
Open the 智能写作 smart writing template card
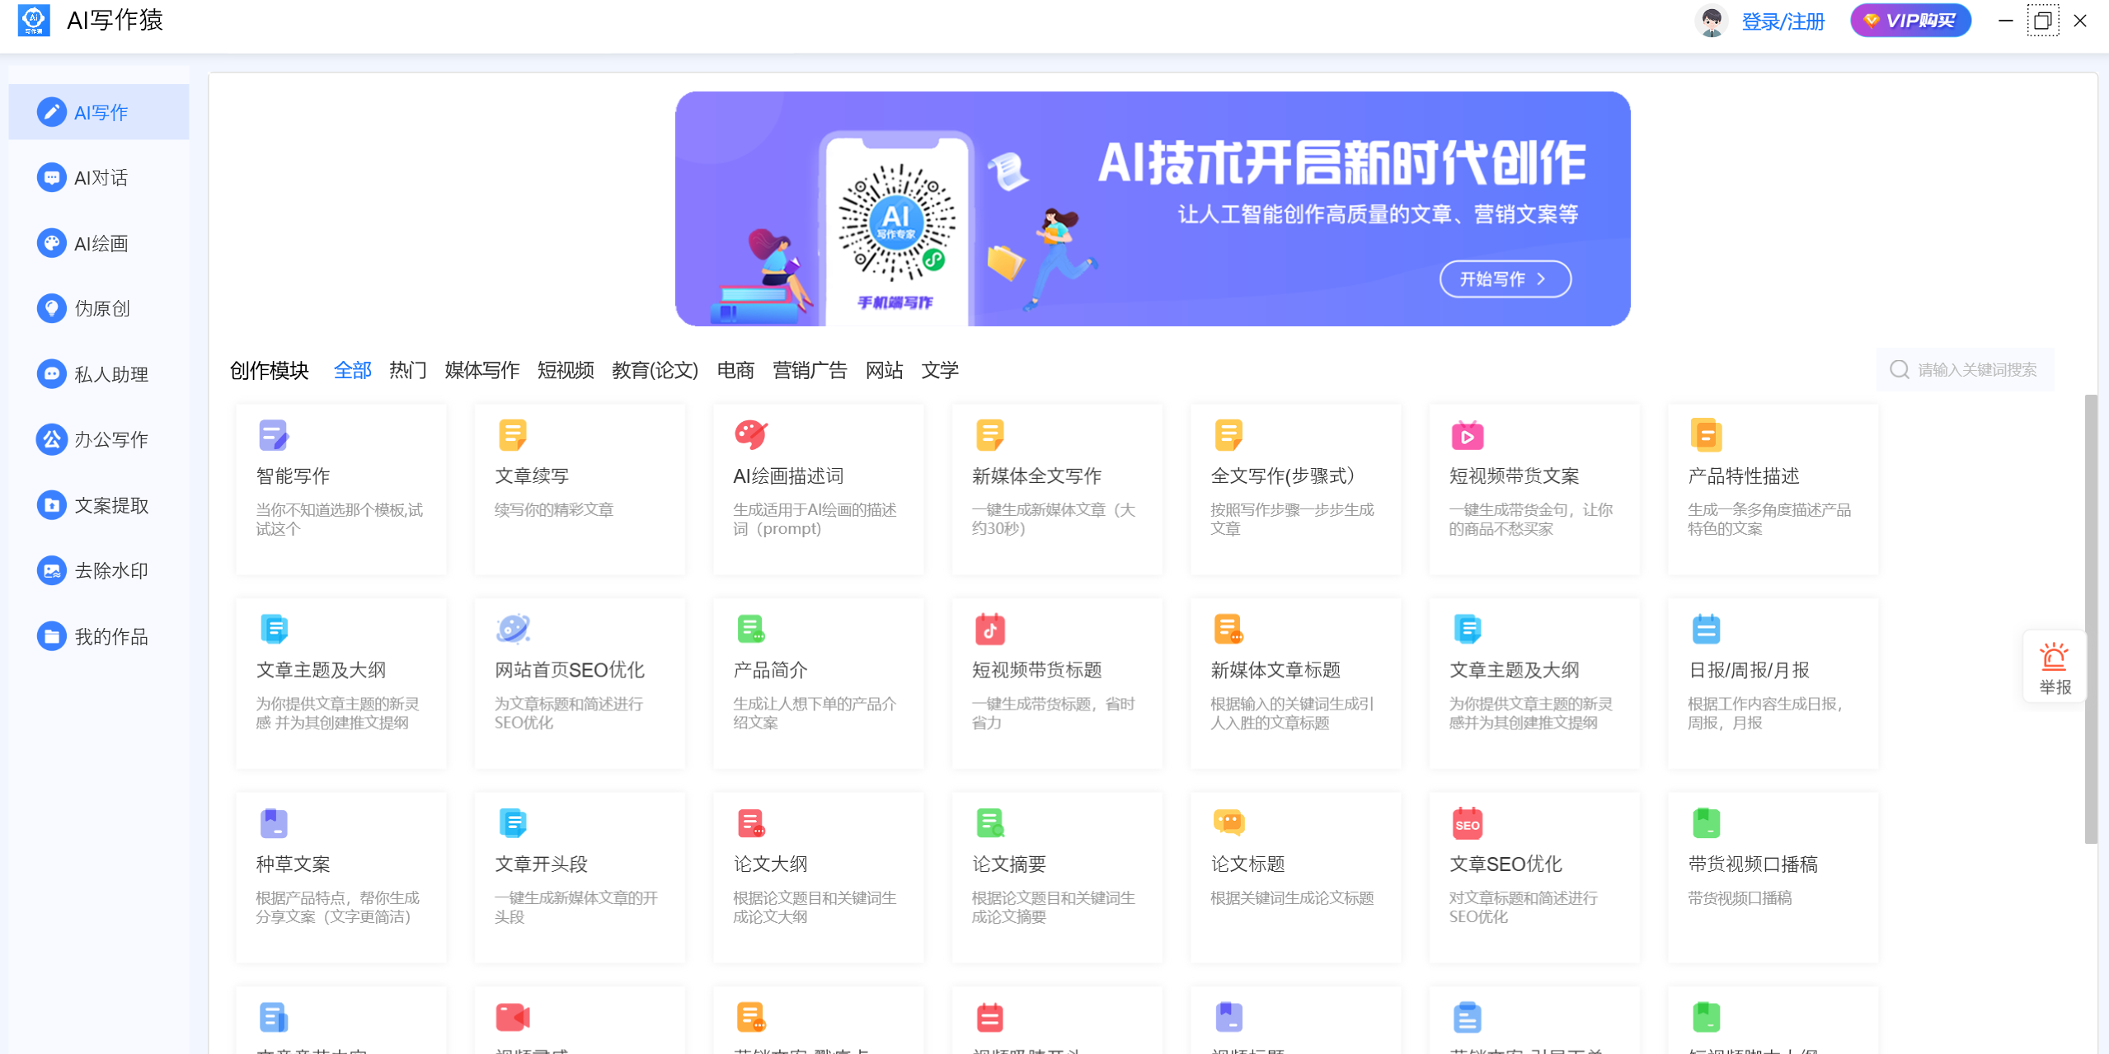tap(340, 490)
